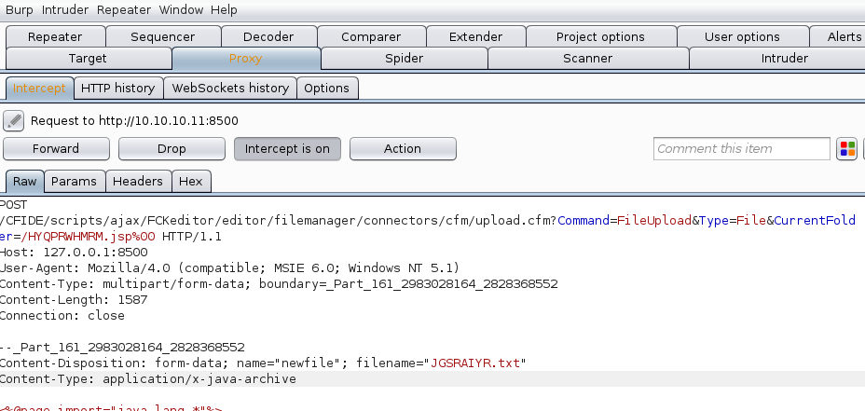Open the WebSockets history sub-tab
The image size is (865, 411).
point(230,89)
